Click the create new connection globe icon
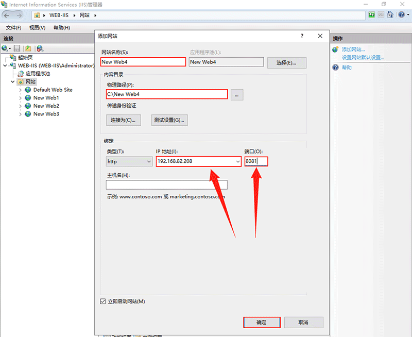The image size is (412, 337). pyautogui.click(x=5, y=48)
